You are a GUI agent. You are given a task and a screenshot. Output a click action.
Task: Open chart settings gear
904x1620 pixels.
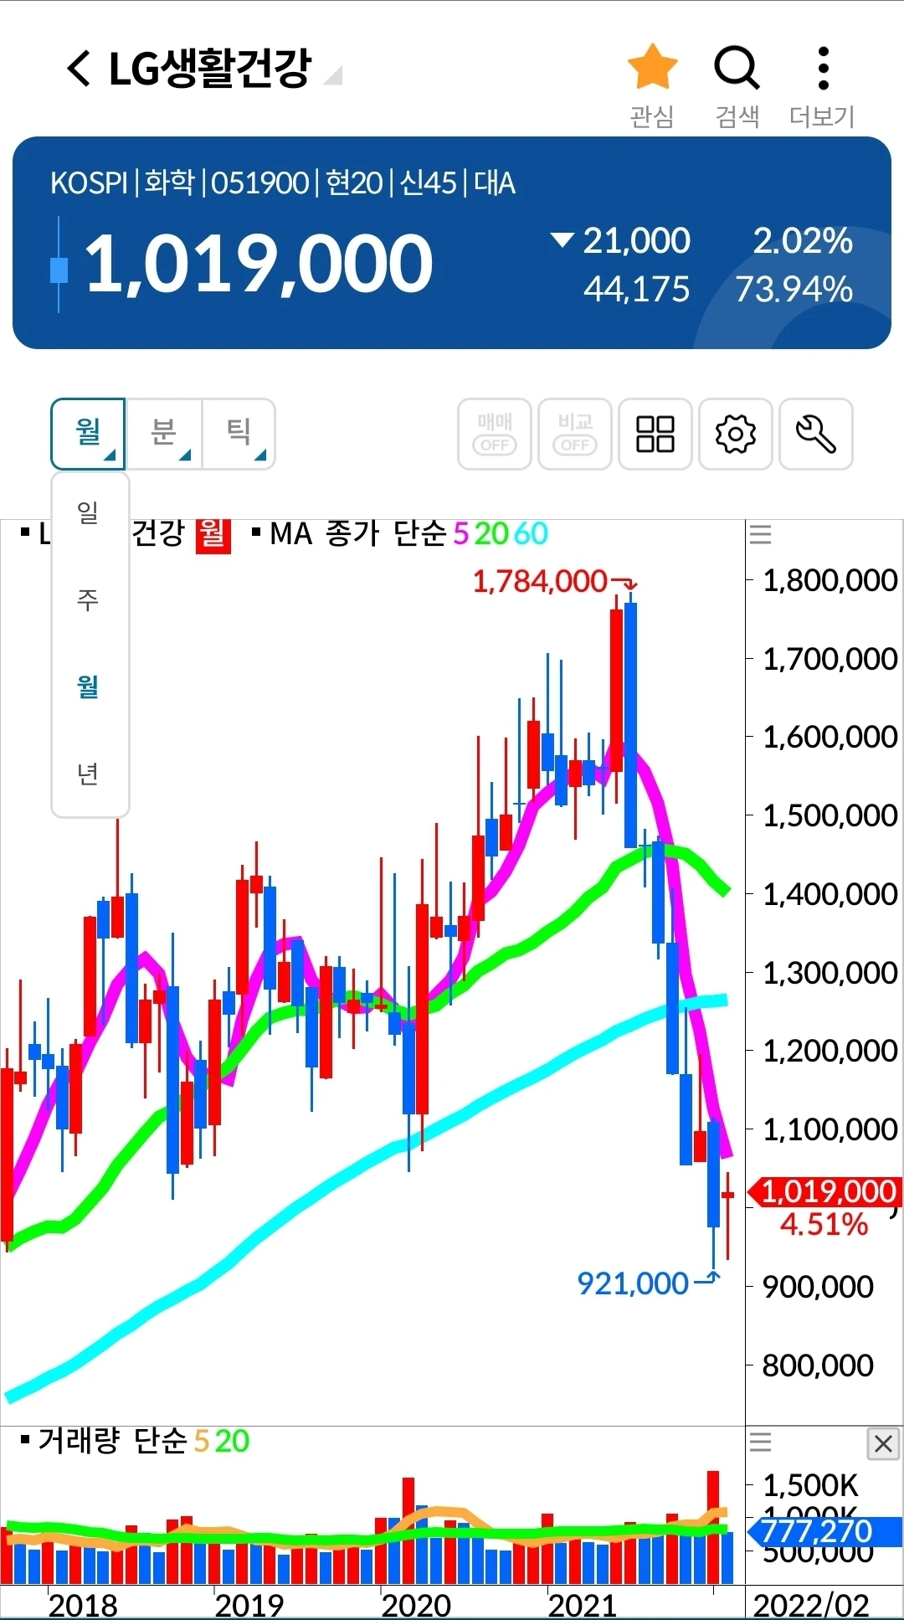pos(736,434)
